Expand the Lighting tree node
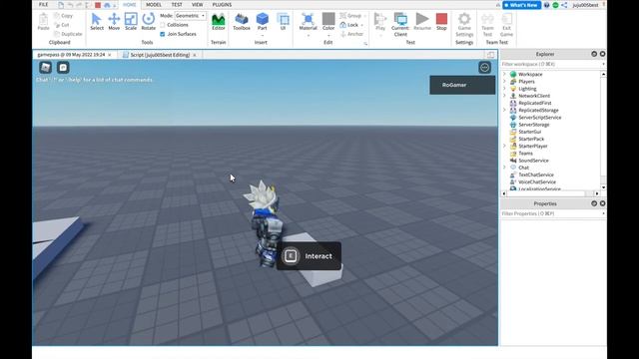 coord(504,89)
